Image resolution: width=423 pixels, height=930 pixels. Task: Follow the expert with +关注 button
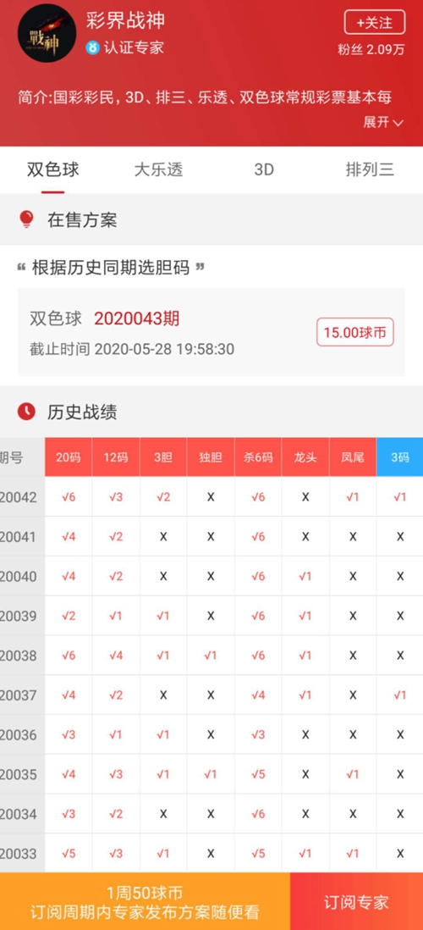coord(375,23)
